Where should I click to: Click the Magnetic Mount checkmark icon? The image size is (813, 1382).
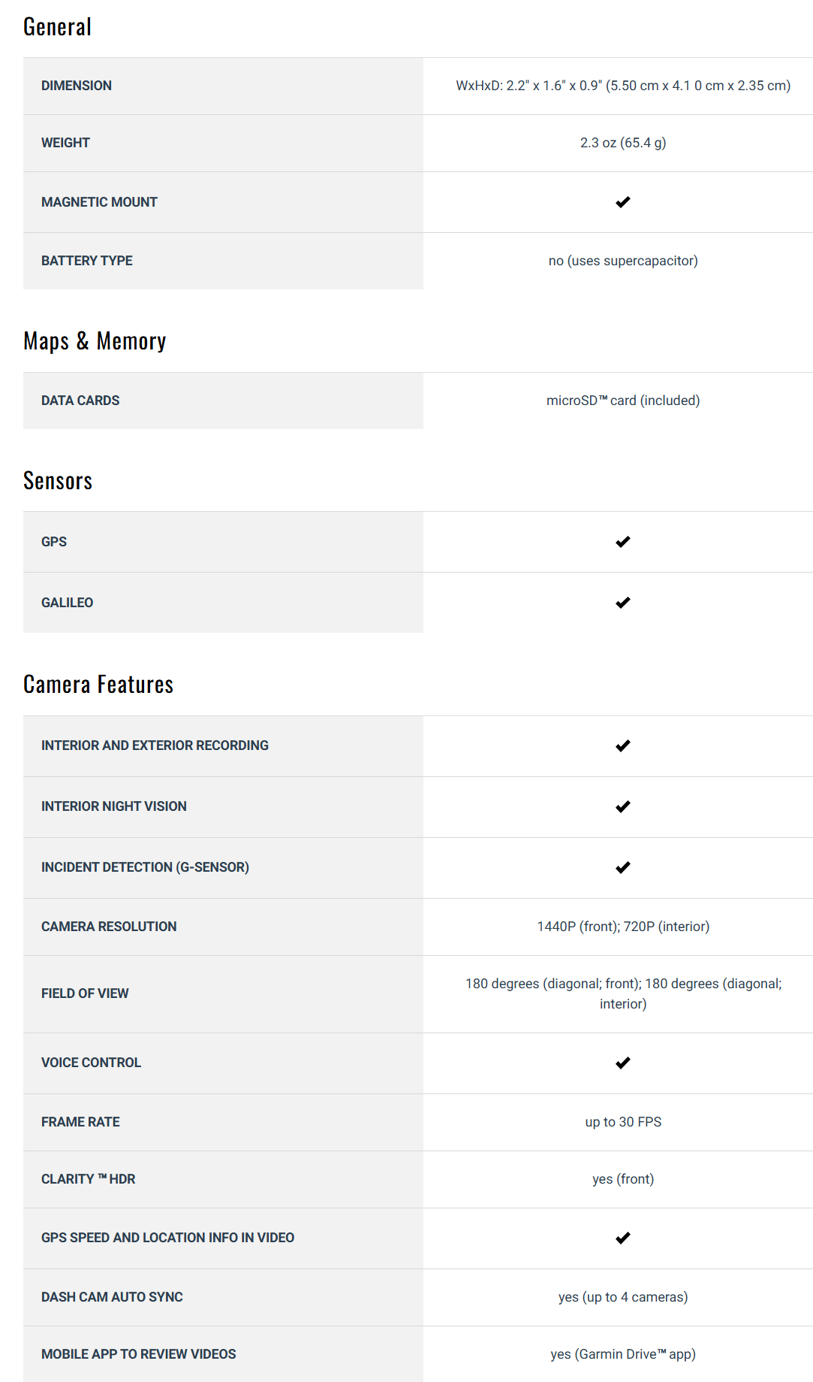click(622, 202)
